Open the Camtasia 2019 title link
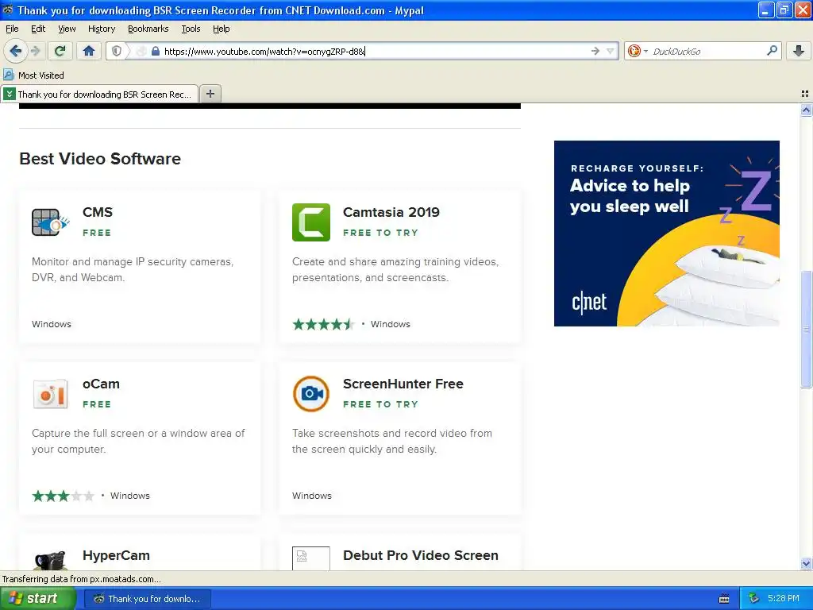This screenshot has height=610, width=813. pyautogui.click(x=391, y=212)
